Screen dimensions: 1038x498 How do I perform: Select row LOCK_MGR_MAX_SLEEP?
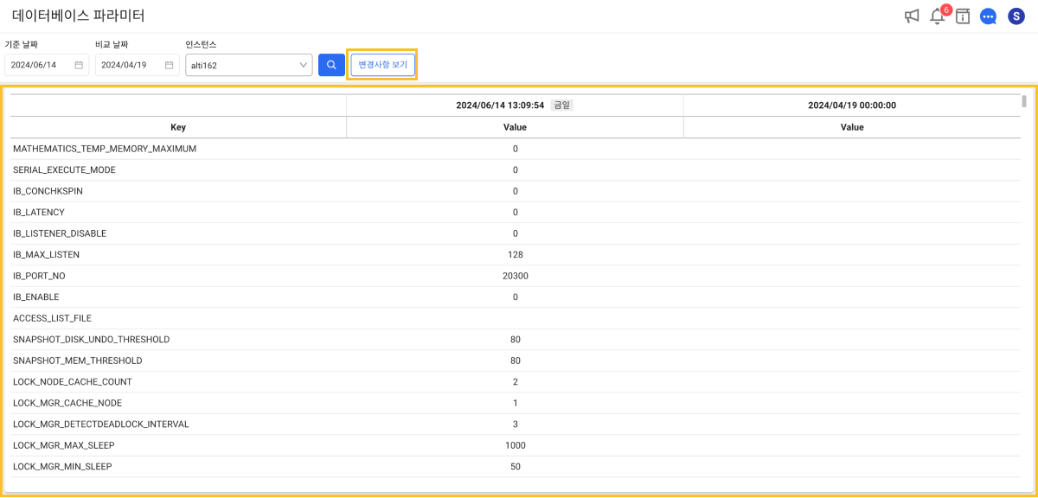516,445
